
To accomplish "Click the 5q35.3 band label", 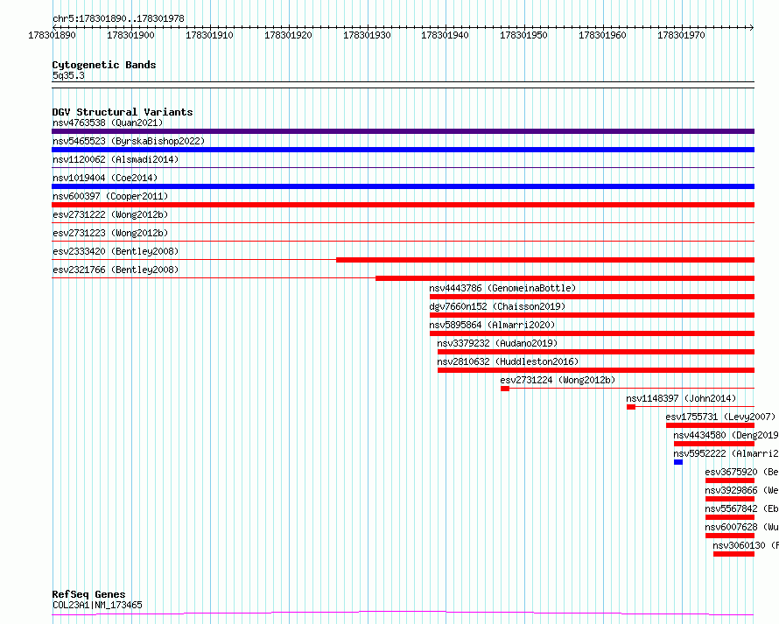I will tap(68, 75).
